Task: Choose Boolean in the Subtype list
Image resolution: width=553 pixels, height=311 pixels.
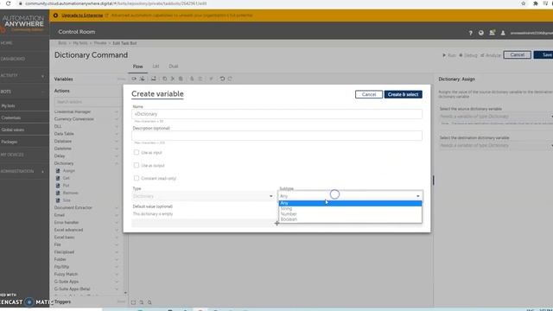Action: (350, 219)
